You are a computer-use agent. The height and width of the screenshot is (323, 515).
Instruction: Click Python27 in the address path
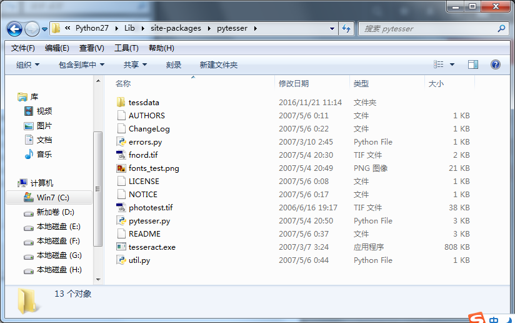pyautogui.click(x=92, y=28)
